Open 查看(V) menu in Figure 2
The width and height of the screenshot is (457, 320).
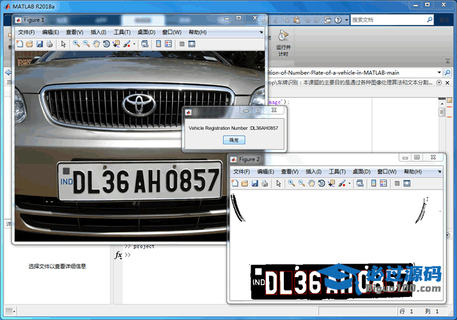(290, 172)
